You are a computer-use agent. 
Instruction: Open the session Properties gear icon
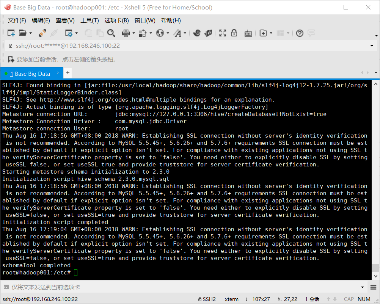click(69, 33)
